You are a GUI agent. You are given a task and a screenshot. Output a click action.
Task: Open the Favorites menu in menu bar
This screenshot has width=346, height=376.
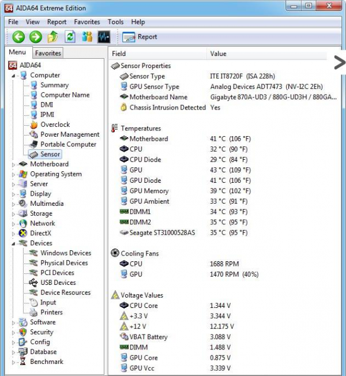pos(86,22)
